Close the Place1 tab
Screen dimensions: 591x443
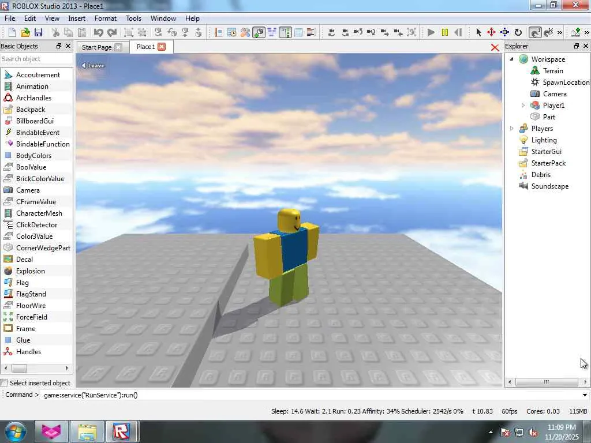pos(162,47)
